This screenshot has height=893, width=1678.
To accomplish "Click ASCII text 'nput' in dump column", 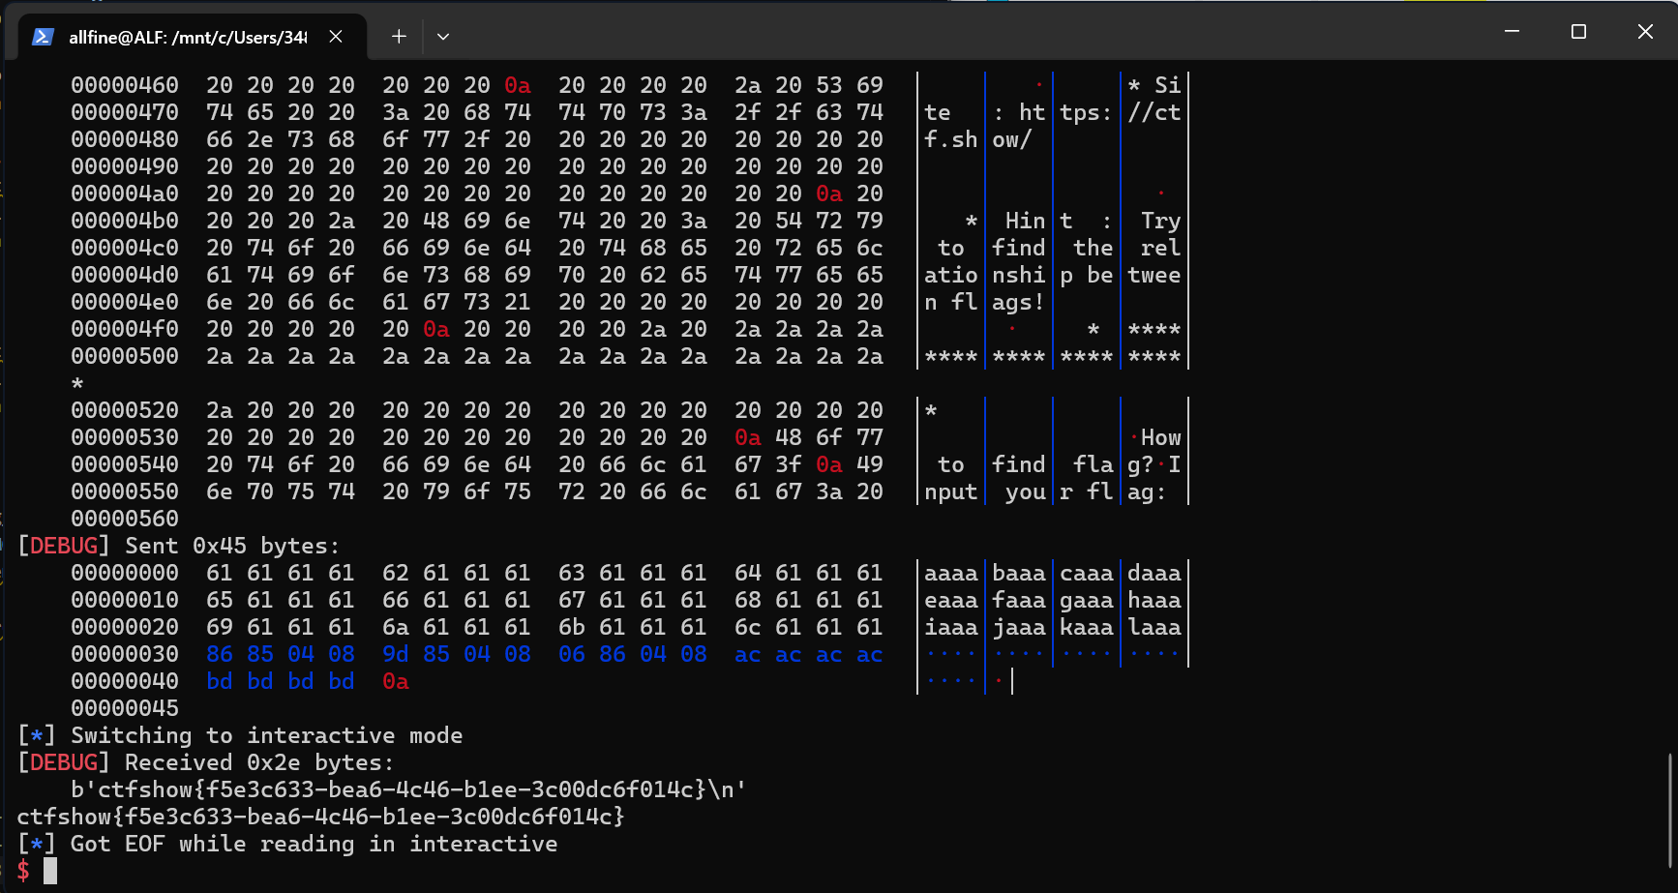I will (951, 491).
